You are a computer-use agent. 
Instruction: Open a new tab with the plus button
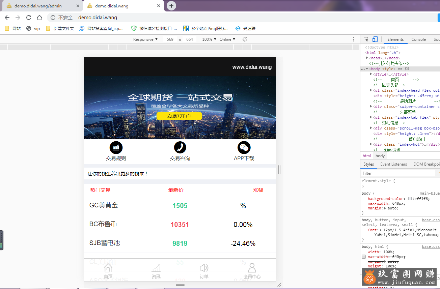click(171, 6)
